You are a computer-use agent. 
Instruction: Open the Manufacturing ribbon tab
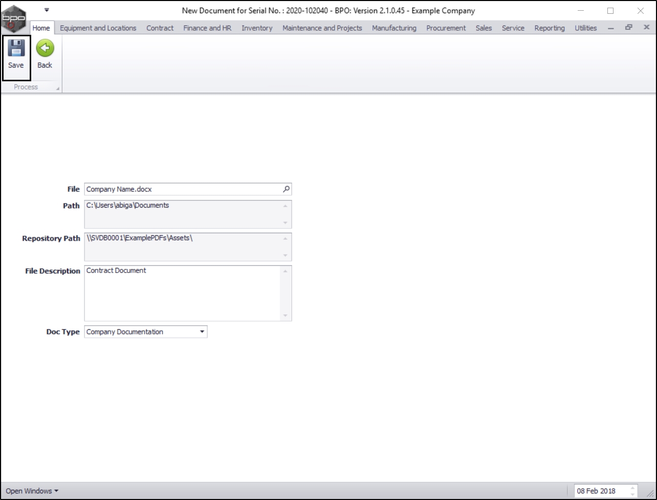[x=394, y=28]
